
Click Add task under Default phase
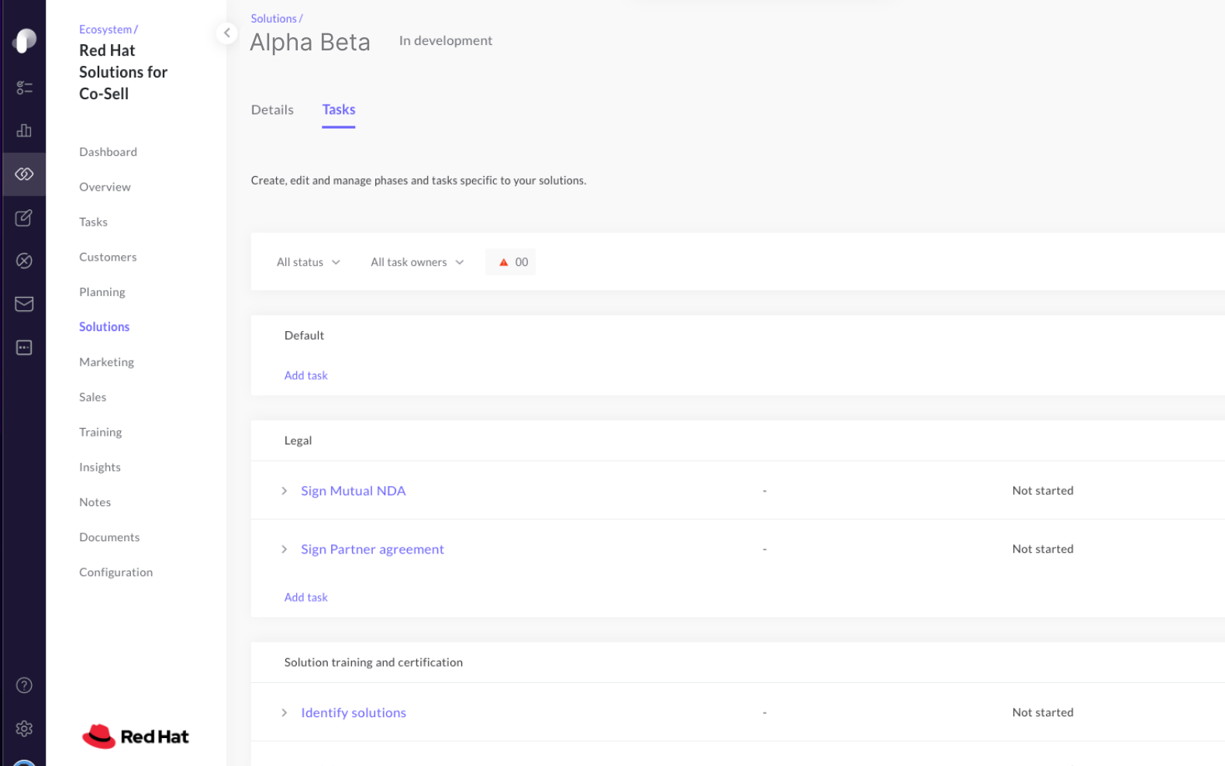tap(305, 375)
